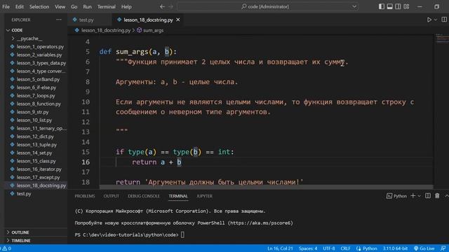
Task: Switch to OUTPUT panel tab
Action: click(x=111, y=196)
